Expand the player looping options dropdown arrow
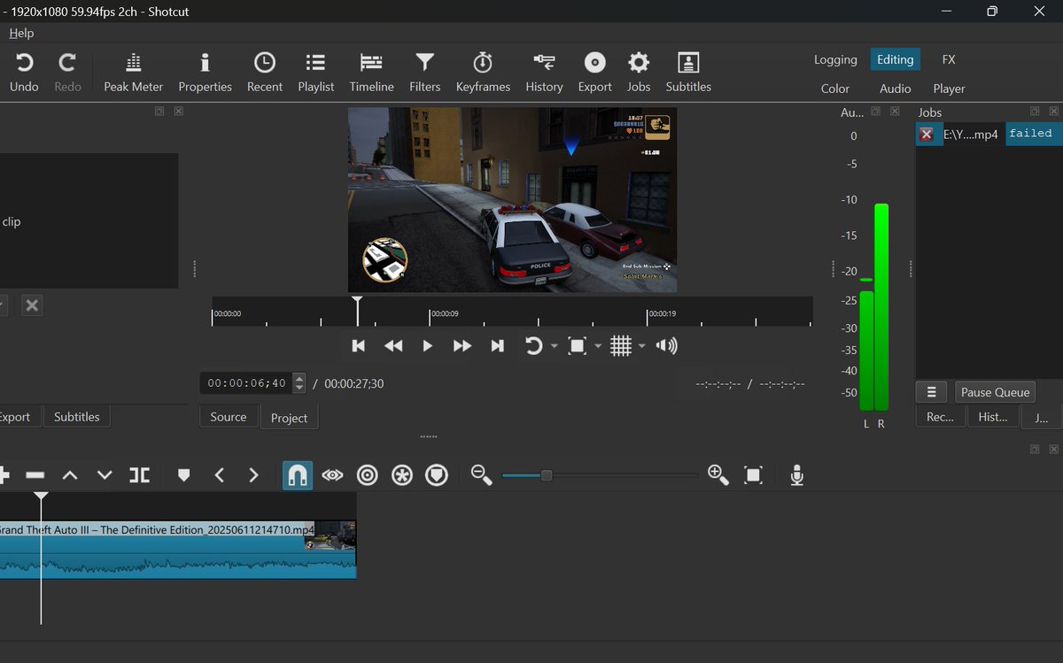Viewport: 1063px width, 663px height. [554, 346]
